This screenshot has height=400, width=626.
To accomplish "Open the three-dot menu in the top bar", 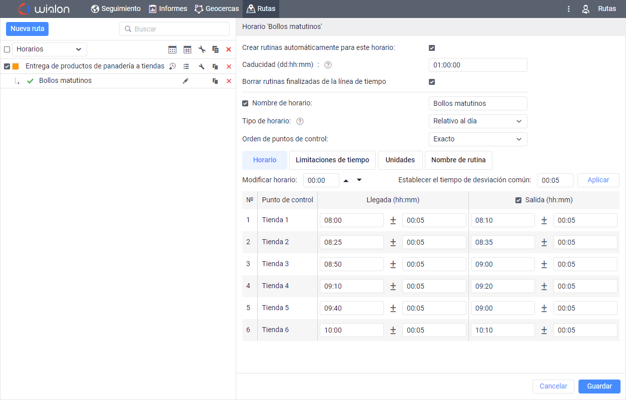I will (568, 9).
